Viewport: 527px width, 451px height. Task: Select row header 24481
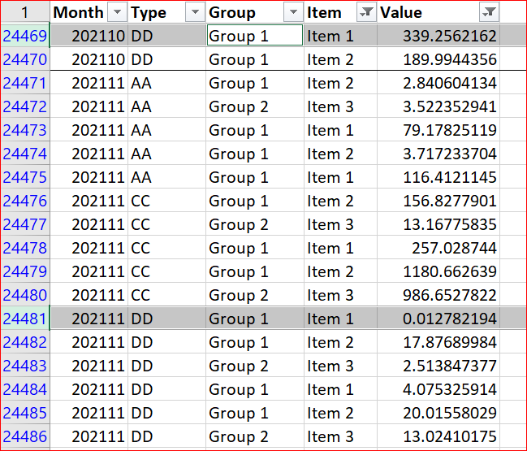point(25,319)
